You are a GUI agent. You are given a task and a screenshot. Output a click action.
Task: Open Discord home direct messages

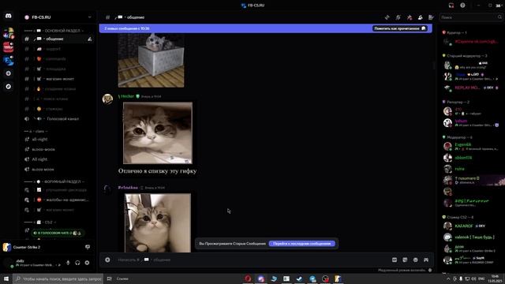(x=9, y=16)
